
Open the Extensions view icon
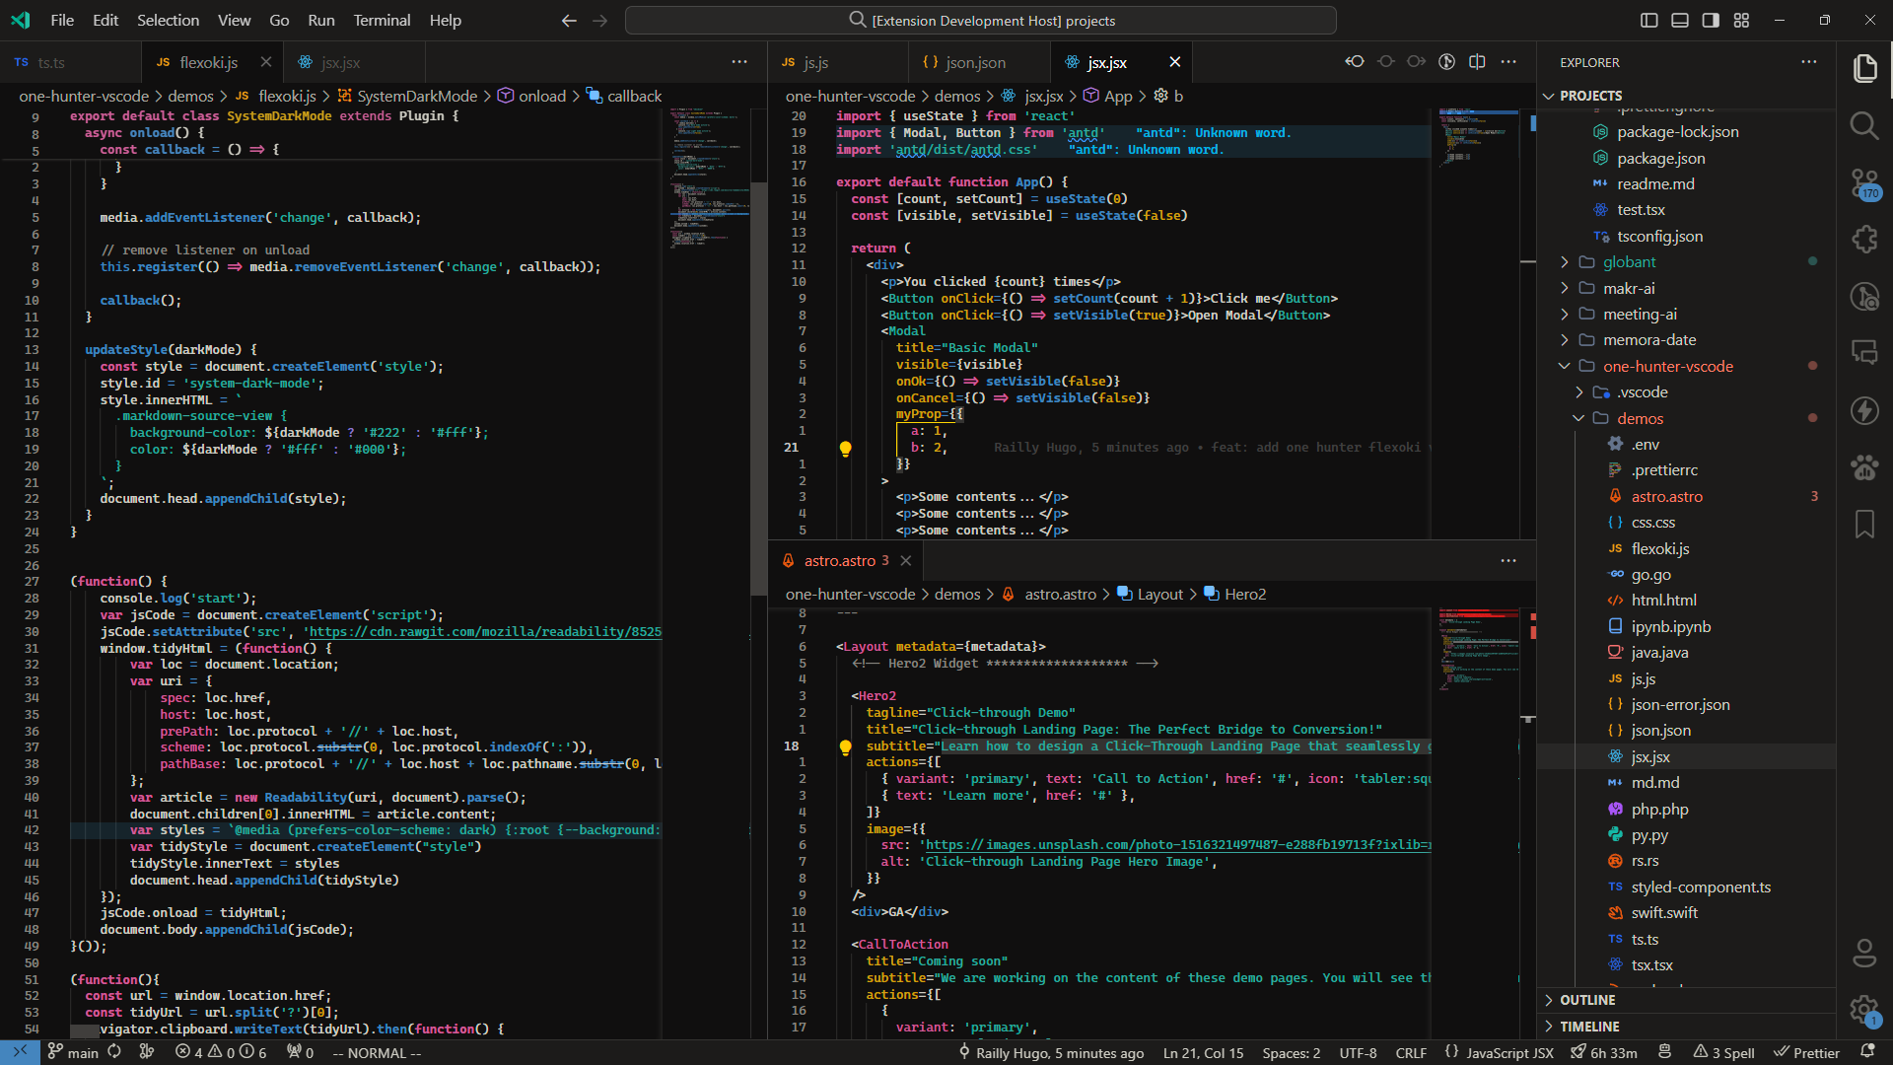pyautogui.click(x=1863, y=240)
